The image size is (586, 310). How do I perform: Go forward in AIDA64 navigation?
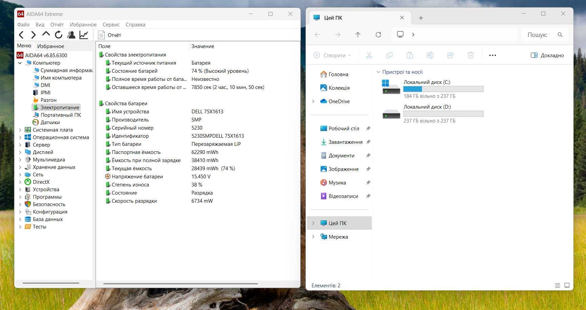[33, 35]
